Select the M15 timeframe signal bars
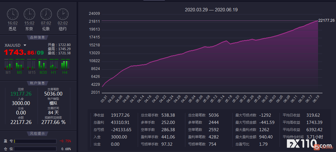Screen dimensions: 336x152 (31, 64)
